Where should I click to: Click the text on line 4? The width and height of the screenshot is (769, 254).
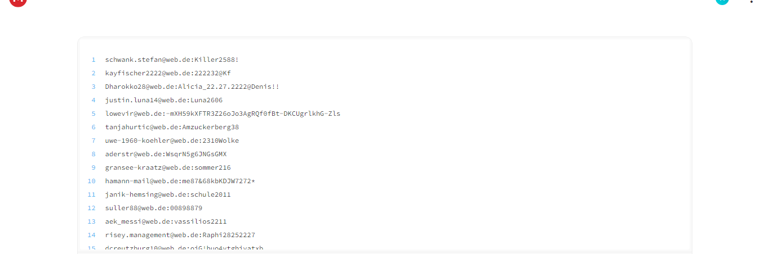tap(164, 100)
